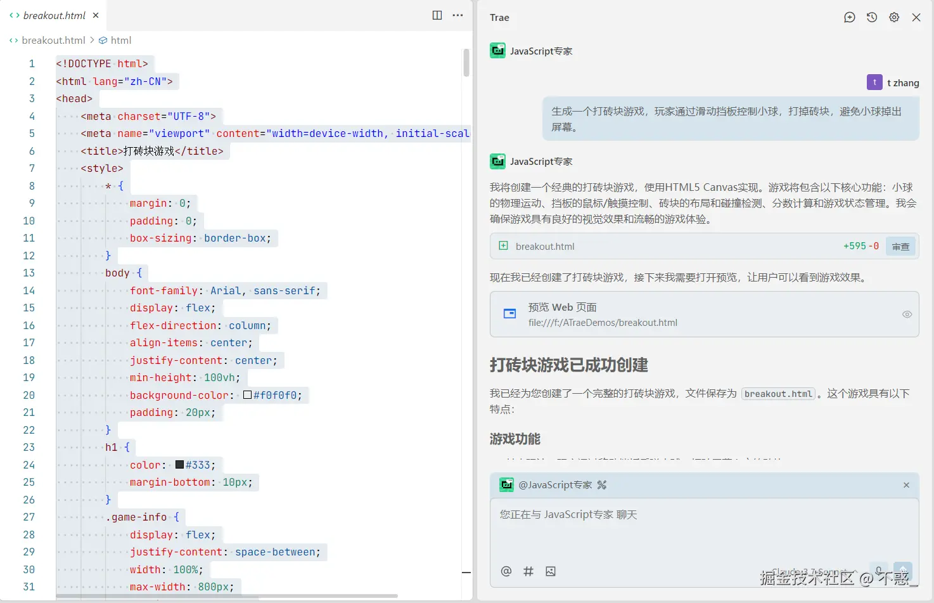This screenshot has width=934, height=603.
Task: Close the breakout.html editor tab
Action: [96, 15]
